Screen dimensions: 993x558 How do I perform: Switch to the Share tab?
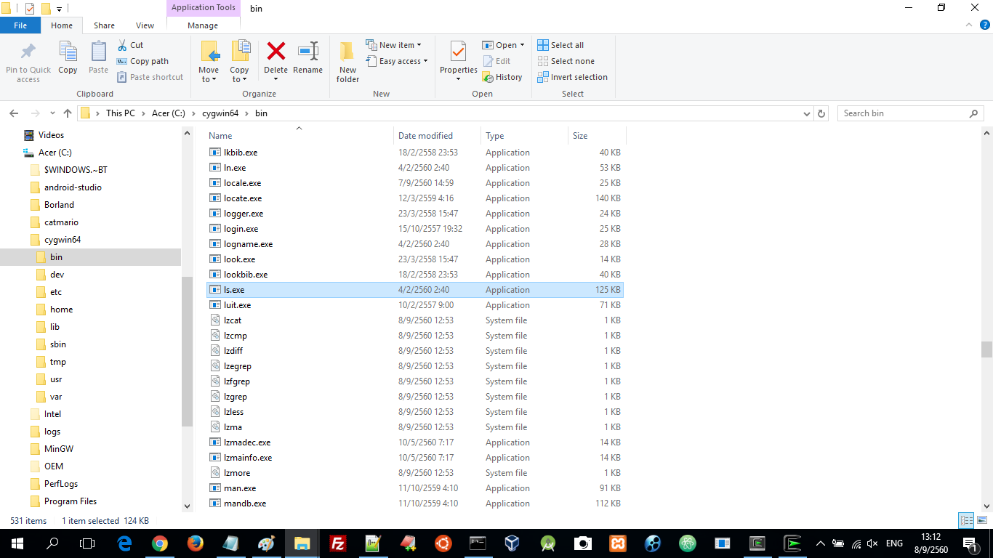(x=104, y=25)
